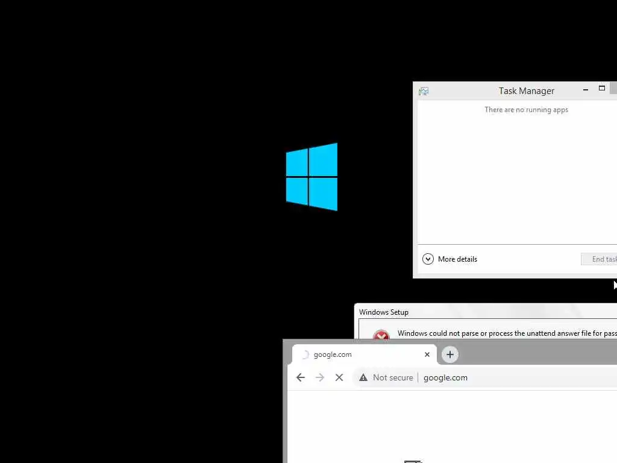The height and width of the screenshot is (463, 617).
Task: Click the Windows Setup dialog title
Action: point(384,312)
